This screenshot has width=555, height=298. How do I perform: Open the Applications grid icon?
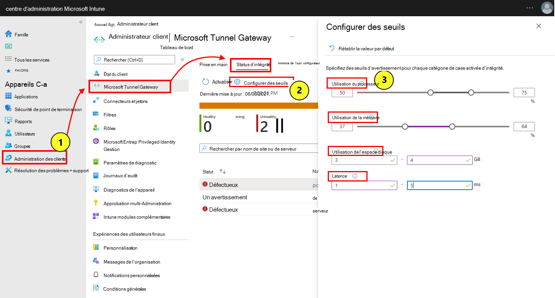pos(9,96)
